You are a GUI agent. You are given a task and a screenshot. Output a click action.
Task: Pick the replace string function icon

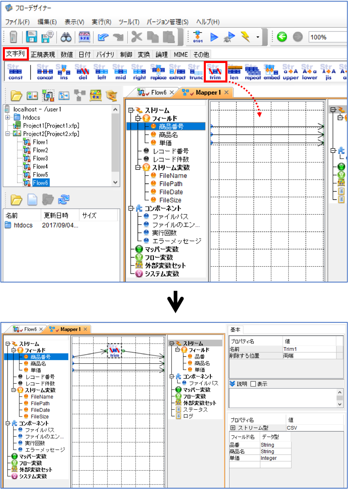tap(158, 72)
